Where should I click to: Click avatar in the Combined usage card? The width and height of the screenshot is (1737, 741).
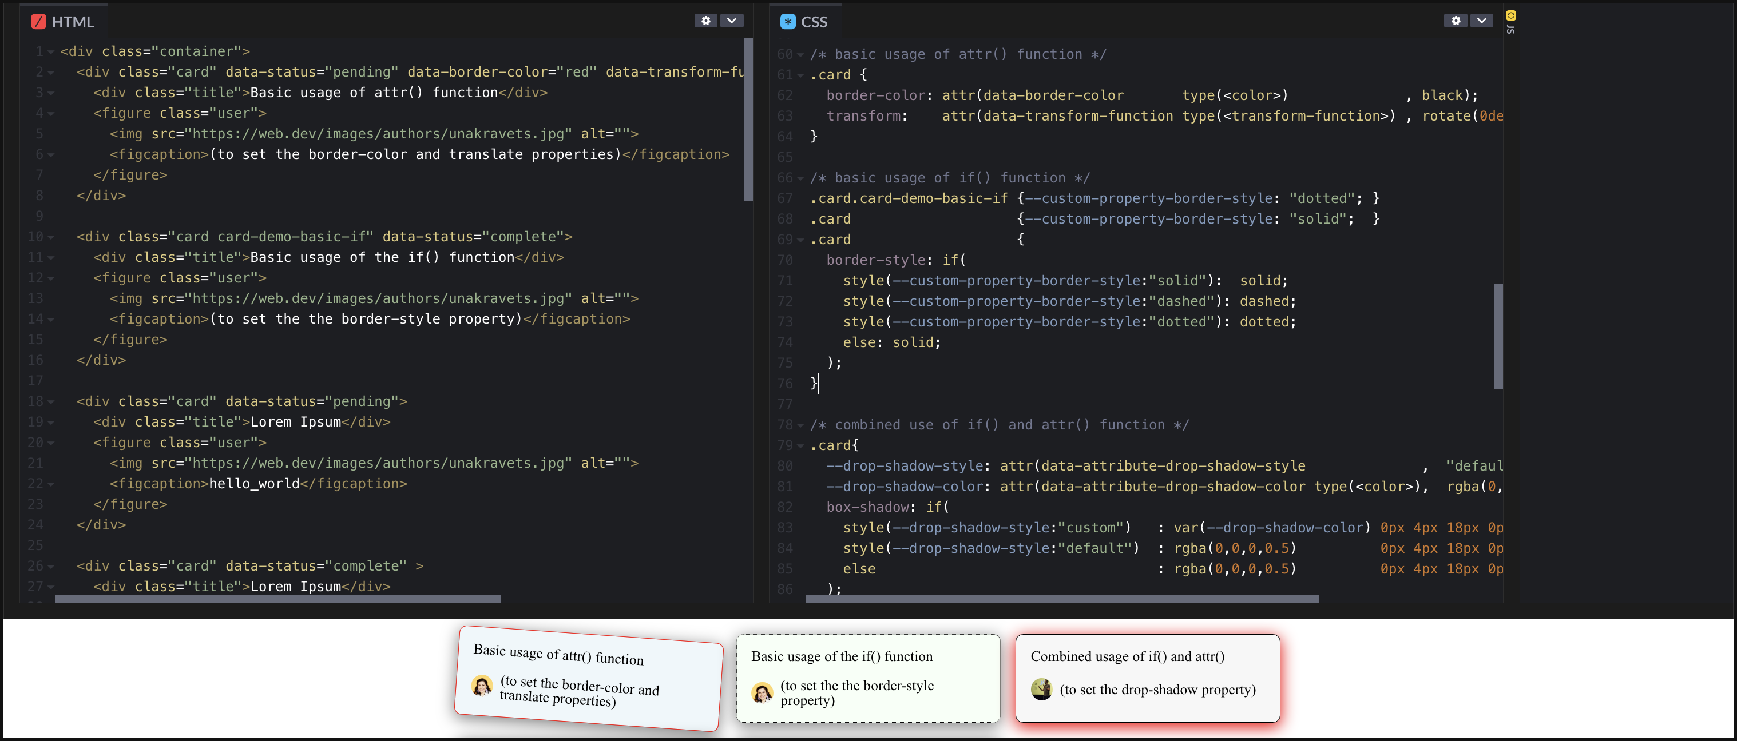(1041, 688)
